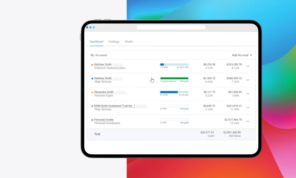296x178 pixels.
Task: Open more options for MAM Smith Investment Trust
Action: coord(248,108)
